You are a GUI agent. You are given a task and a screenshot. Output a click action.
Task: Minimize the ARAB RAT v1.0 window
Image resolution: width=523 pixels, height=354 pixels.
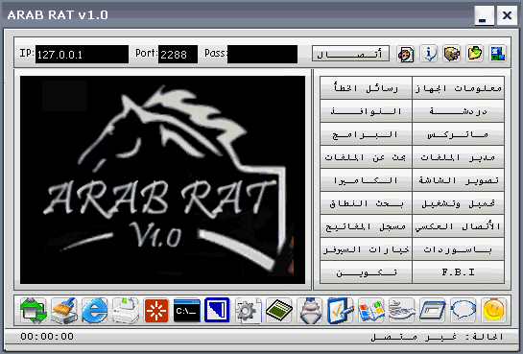[485, 15]
